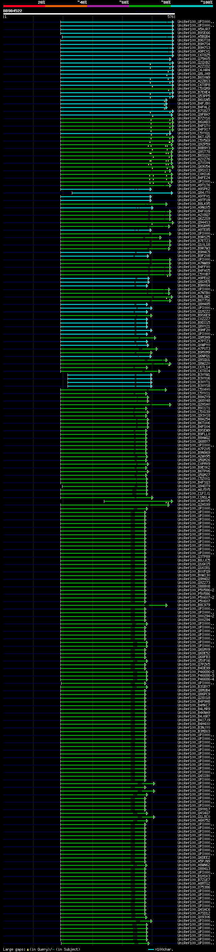216x952 pixels.
Task: Pick the UniRef100_B7S827 hit
Action: point(194,111)
